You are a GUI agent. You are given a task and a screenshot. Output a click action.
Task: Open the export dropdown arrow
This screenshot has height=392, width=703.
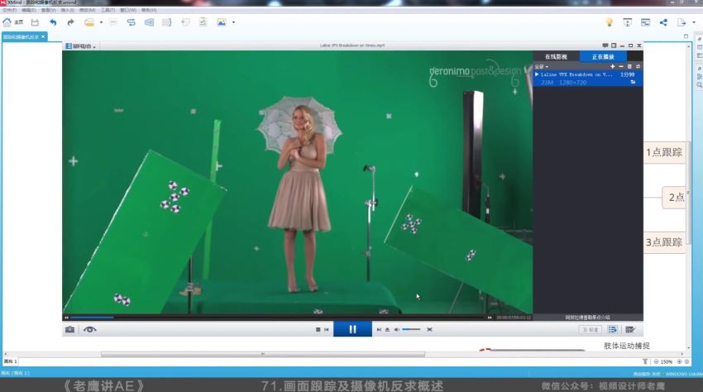click(x=694, y=22)
